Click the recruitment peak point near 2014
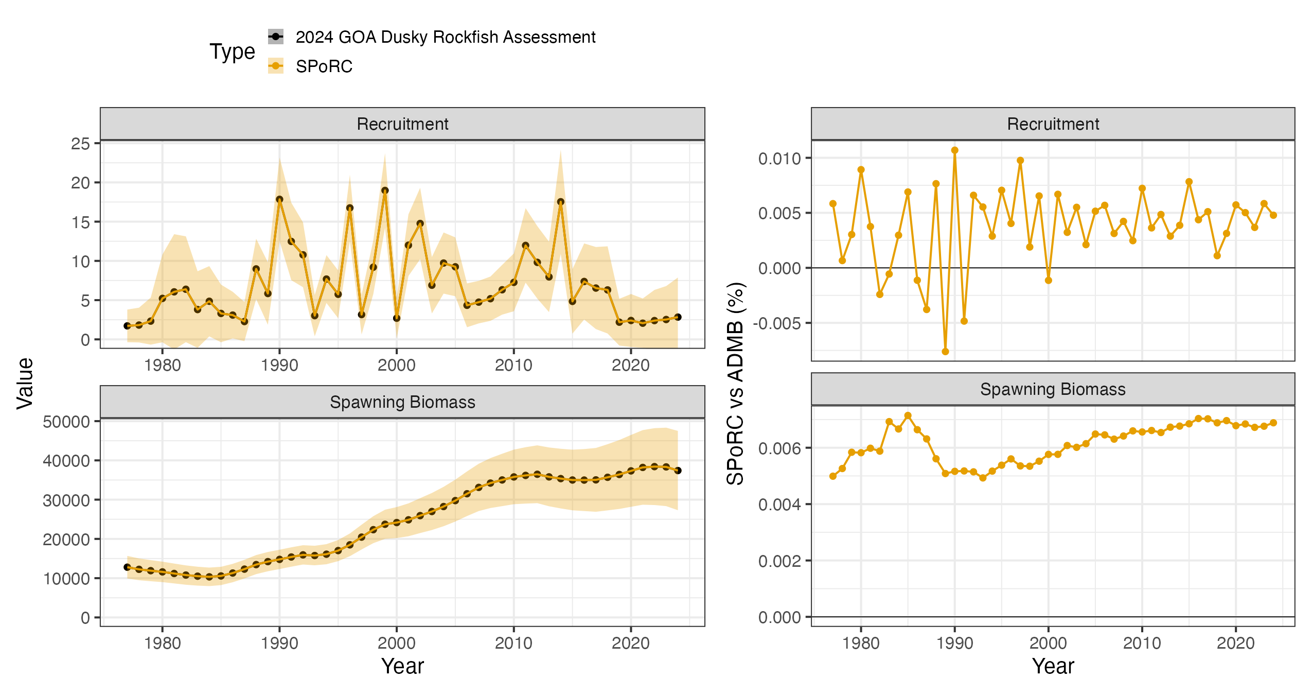The image size is (1312, 695). pos(561,202)
